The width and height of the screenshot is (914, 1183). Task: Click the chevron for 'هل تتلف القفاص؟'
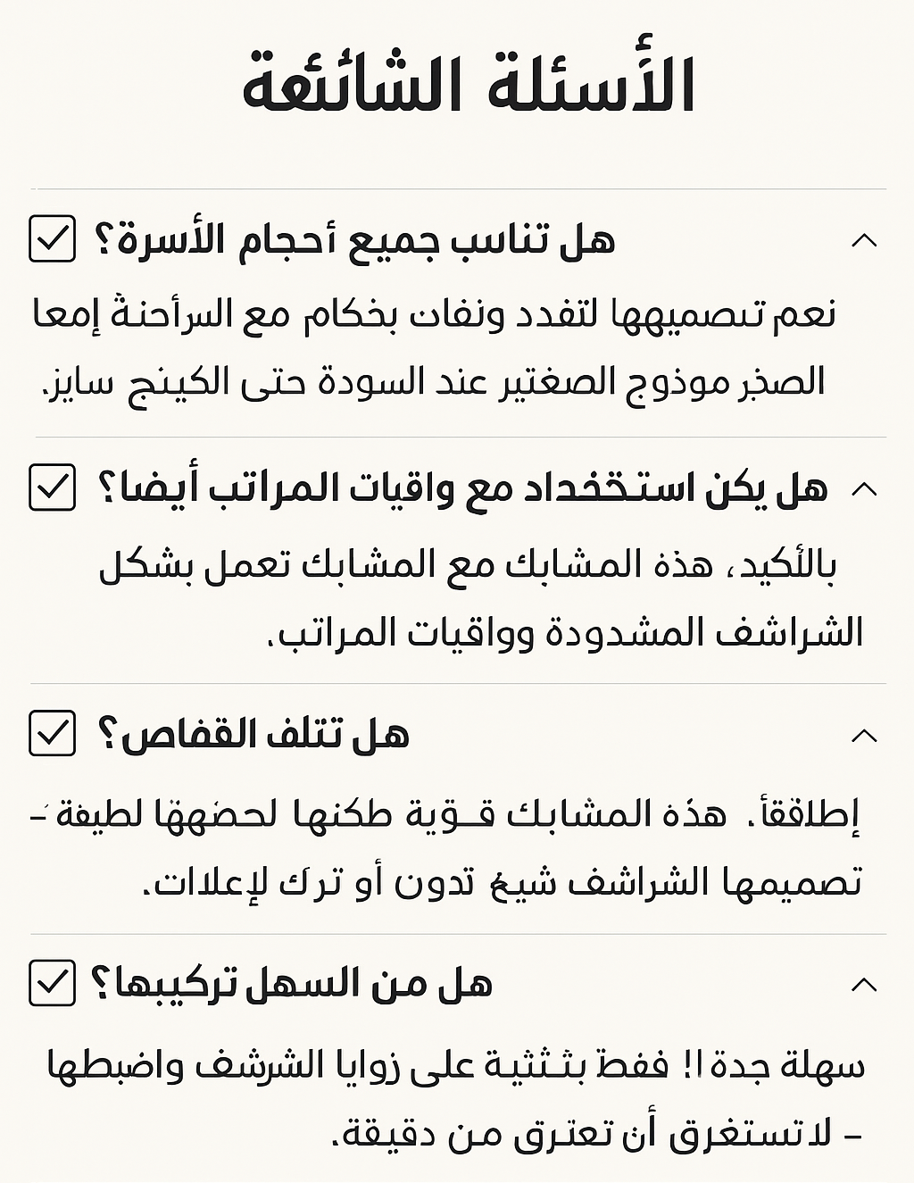click(864, 736)
